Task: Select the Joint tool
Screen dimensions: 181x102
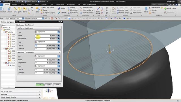Action: click(20, 10)
